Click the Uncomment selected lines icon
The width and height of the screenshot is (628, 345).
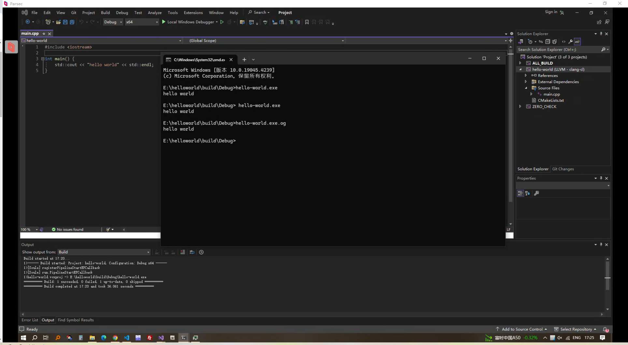pyautogui.click(x=298, y=22)
